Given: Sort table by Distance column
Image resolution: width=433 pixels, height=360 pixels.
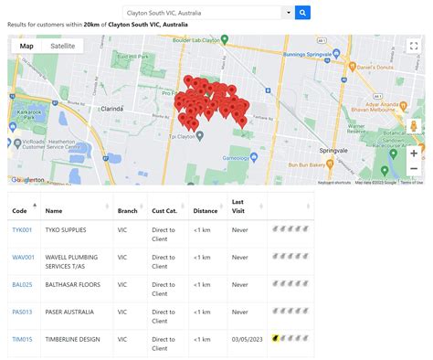Looking at the screenshot, I should tap(207, 206).
